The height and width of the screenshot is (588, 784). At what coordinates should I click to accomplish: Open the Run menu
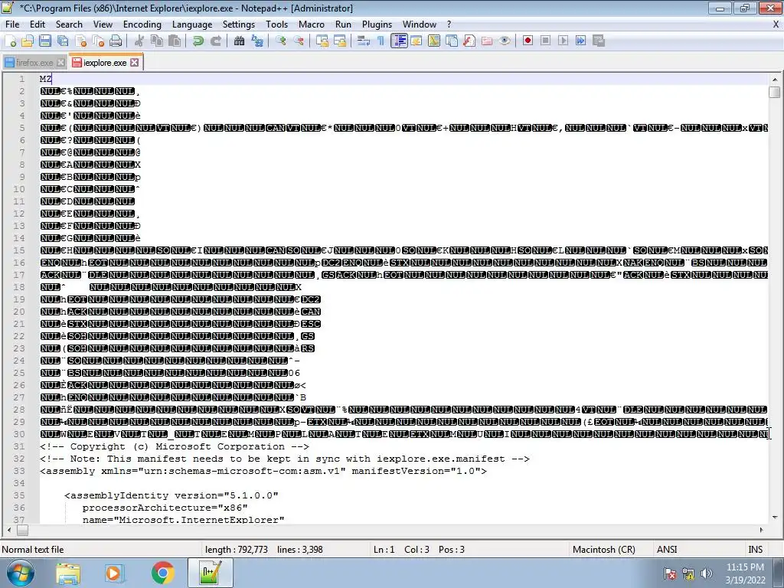(x=343, y=24)
